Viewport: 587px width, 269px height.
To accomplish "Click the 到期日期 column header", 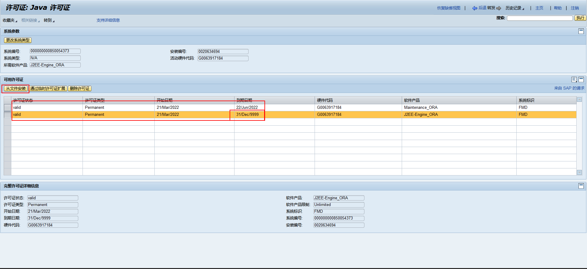I will pos(275,100).
